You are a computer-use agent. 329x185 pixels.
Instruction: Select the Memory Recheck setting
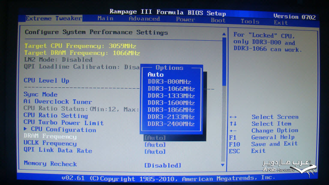[x=51, y=164]
